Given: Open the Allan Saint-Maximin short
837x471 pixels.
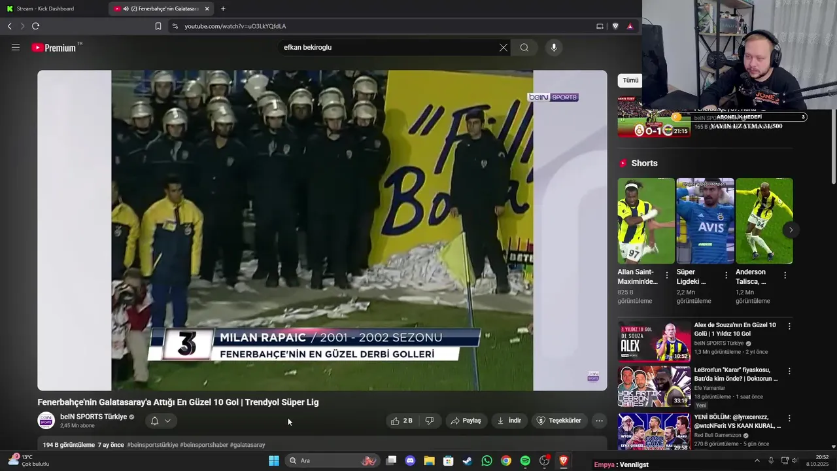Looking at the screenshot, I should (x=646, y=221).
